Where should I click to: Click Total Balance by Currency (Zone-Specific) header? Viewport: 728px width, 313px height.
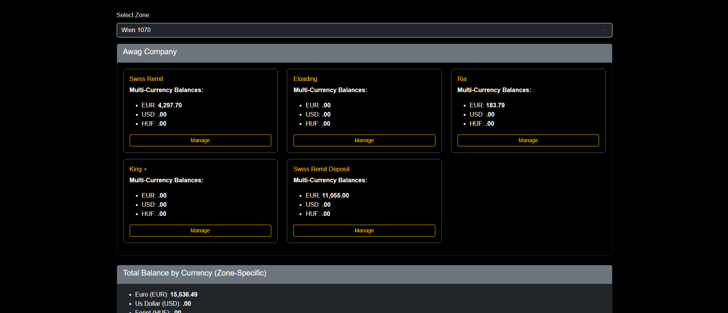[x=364, y=274]
